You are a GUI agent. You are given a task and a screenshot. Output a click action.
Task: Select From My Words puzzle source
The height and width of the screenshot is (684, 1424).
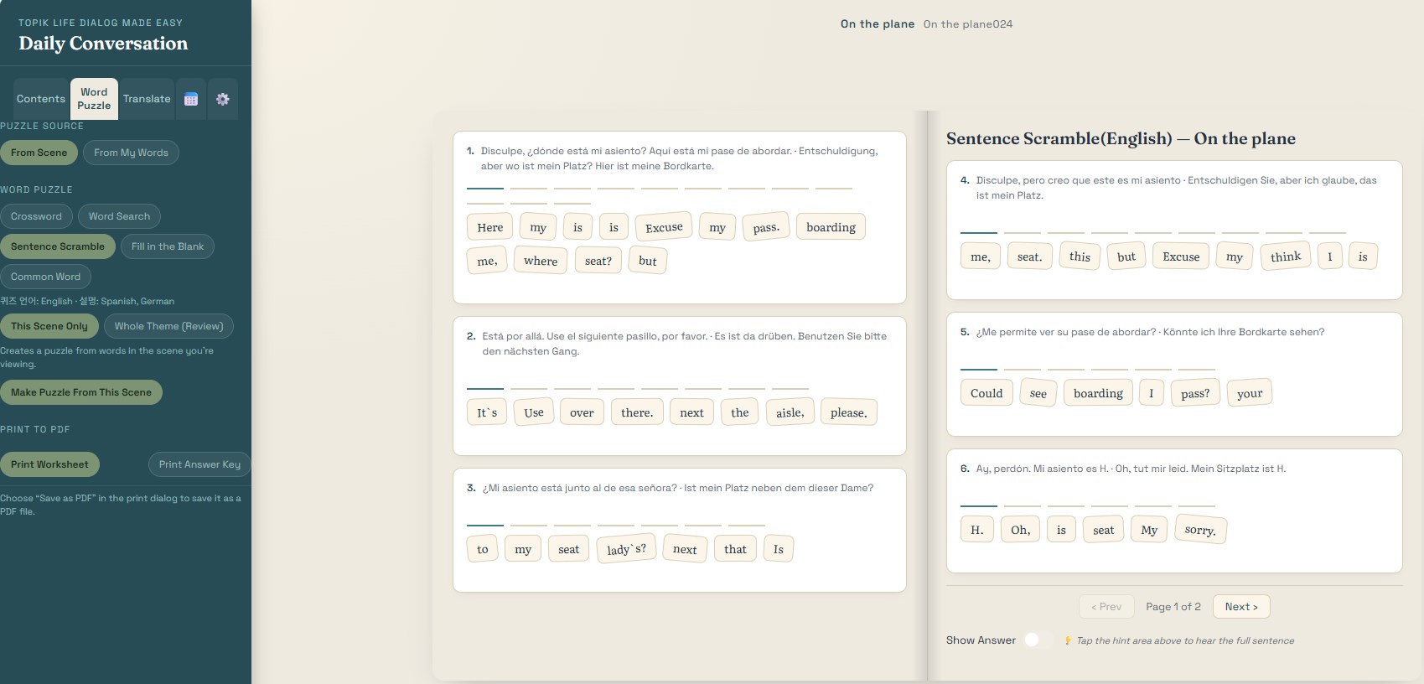131,153
